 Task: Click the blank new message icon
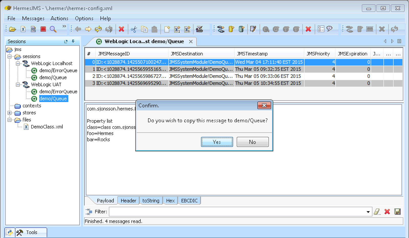tap(167, 29)
